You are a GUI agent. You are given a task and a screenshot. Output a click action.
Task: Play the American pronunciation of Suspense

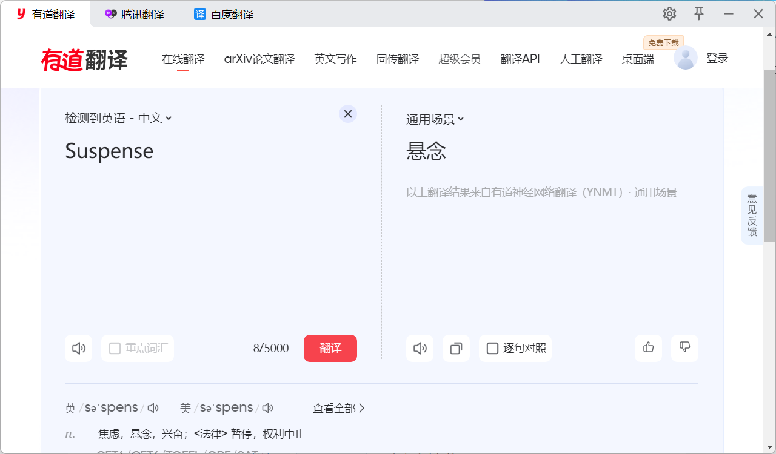(267, 407)
